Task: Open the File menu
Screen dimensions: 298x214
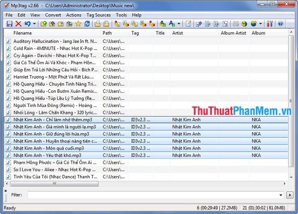Action: point(9,15)
